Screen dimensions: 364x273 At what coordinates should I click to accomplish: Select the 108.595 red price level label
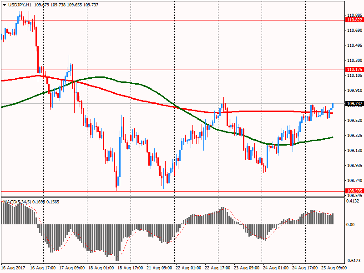(x=354, y=191)
